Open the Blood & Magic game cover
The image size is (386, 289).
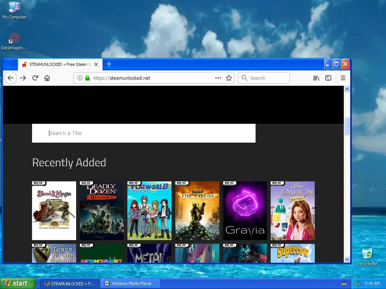click(x=54, y=211)
